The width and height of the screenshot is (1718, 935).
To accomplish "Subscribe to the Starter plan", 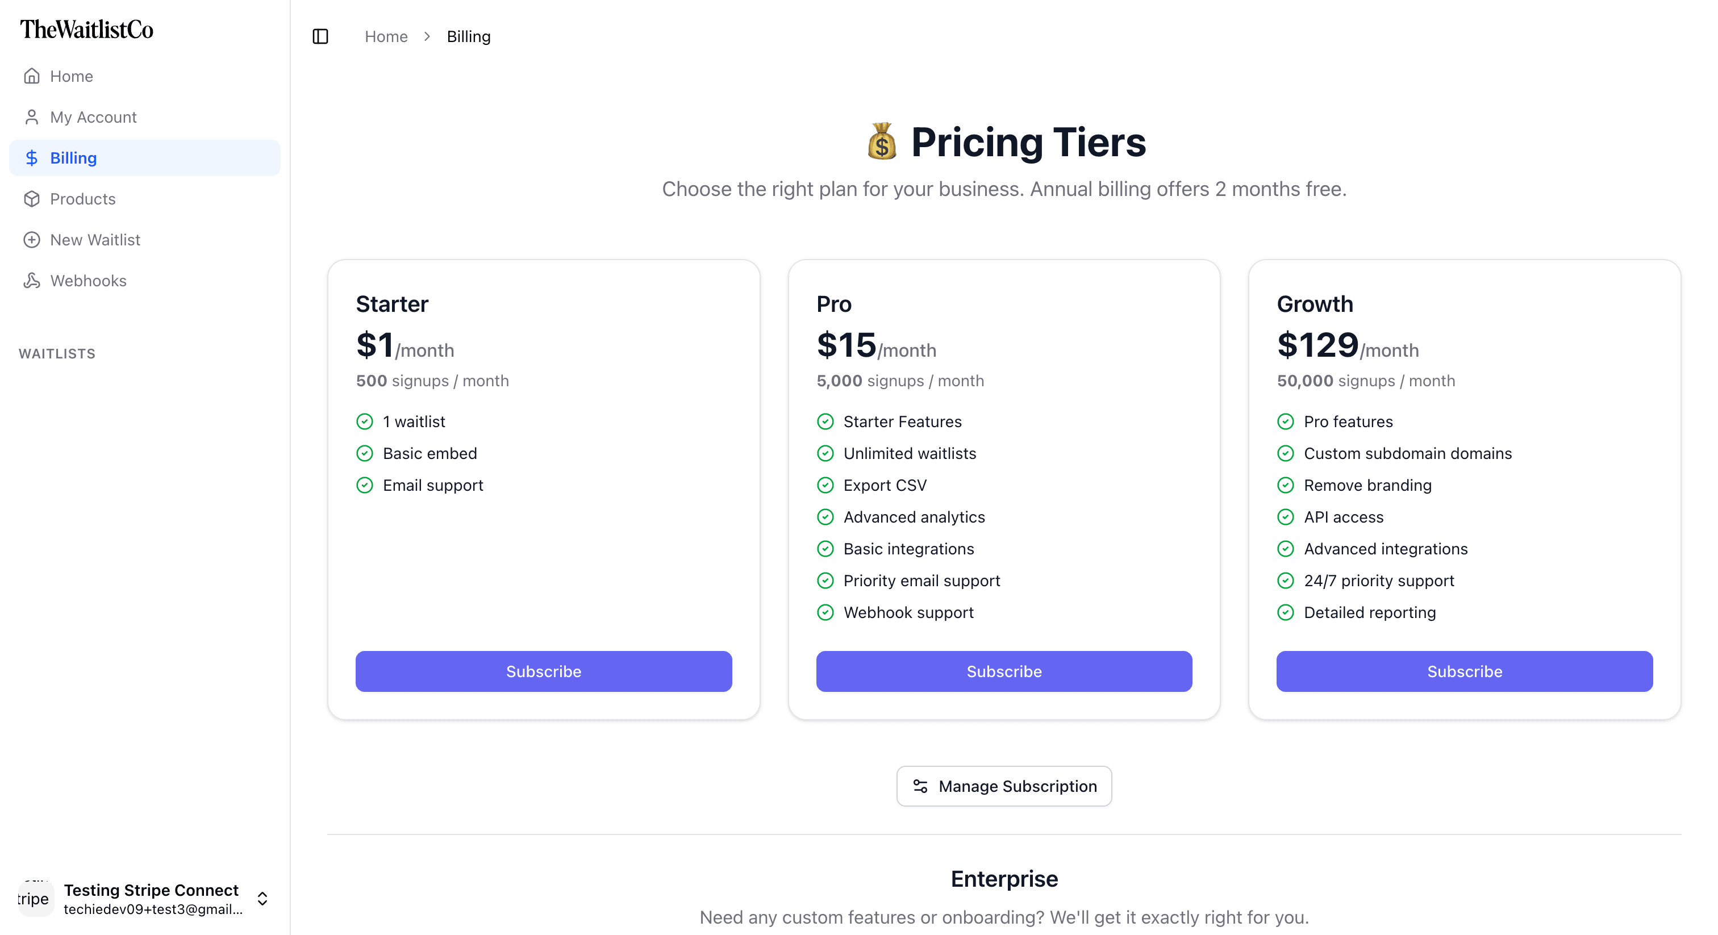I will (544, 671).
